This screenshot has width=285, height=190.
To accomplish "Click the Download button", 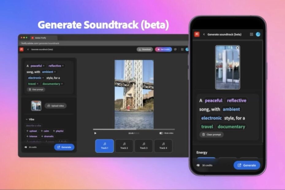I will (x=145, y=49).
